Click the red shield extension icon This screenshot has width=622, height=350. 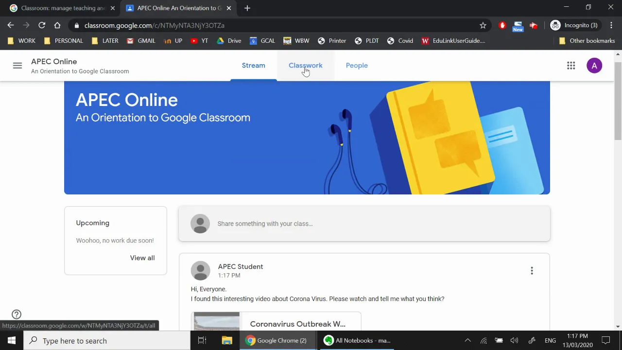click(502, 25)
